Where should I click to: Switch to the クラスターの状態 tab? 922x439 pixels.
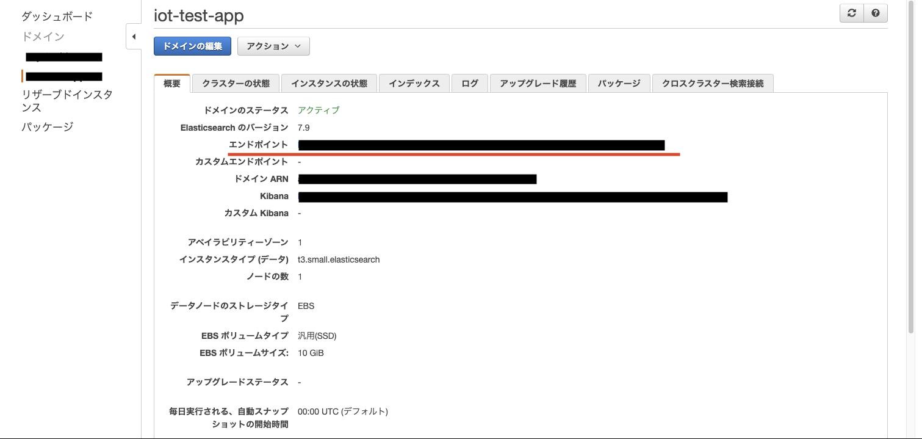pos(236,84)
